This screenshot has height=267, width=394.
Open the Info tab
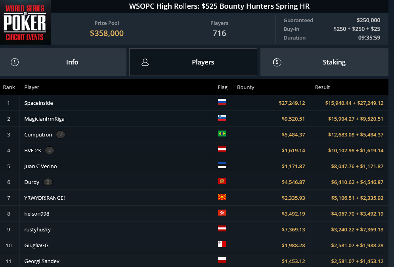point(63,62)
